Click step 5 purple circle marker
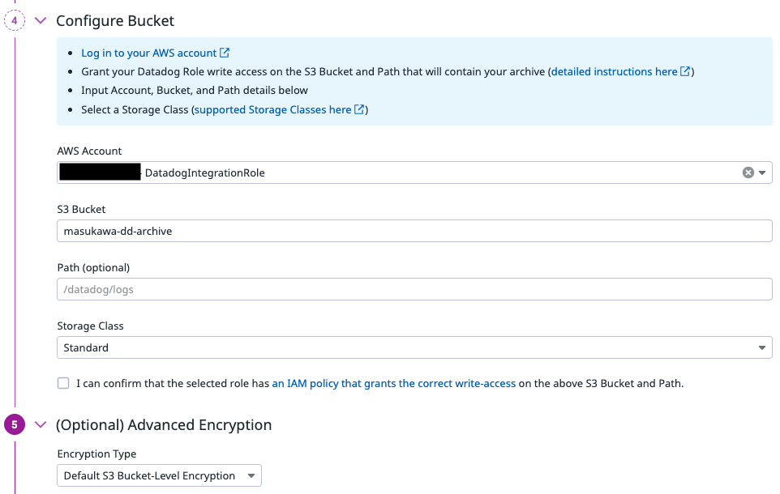Viewport: 780px width, 494px height. (15, 425)
